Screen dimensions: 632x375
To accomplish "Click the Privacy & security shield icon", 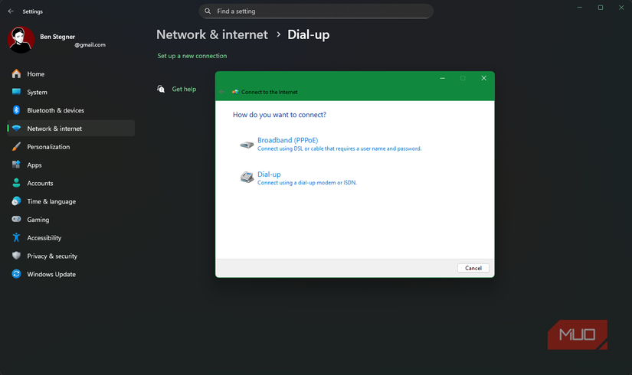I will 16,256.
